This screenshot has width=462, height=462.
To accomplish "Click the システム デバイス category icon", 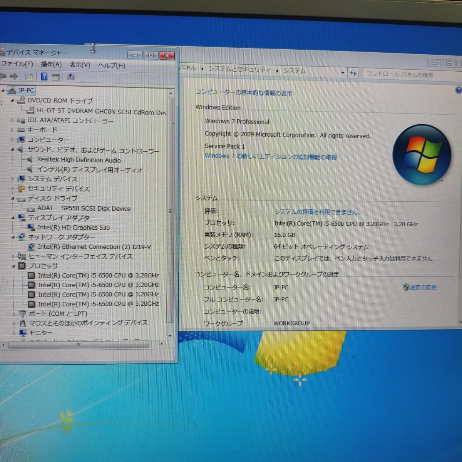I will pyautogui.click(x=22, y=179).
